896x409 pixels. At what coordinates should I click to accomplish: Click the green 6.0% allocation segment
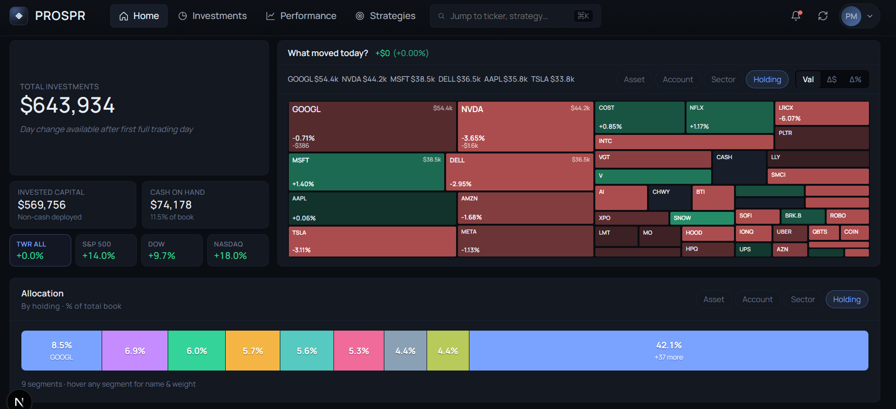click(197, 351)
